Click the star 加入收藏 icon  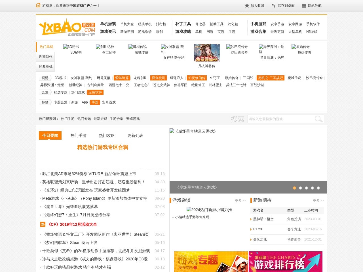(x=247, y=6)
